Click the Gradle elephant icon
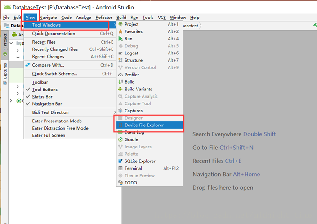This screenshot has width=317, height=224. point(121,139)
